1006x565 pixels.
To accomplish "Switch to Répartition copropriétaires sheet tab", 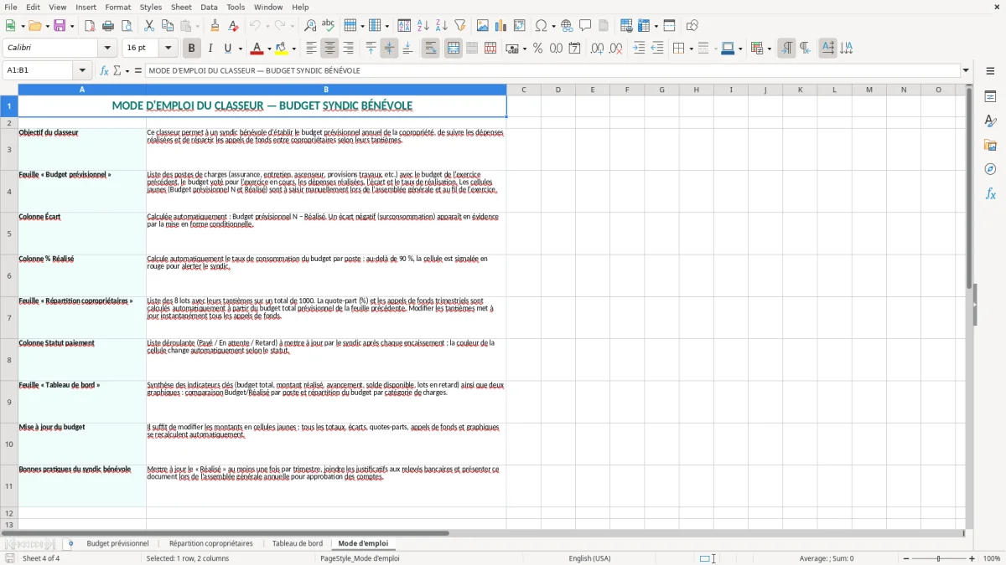I will coord(210,543).
